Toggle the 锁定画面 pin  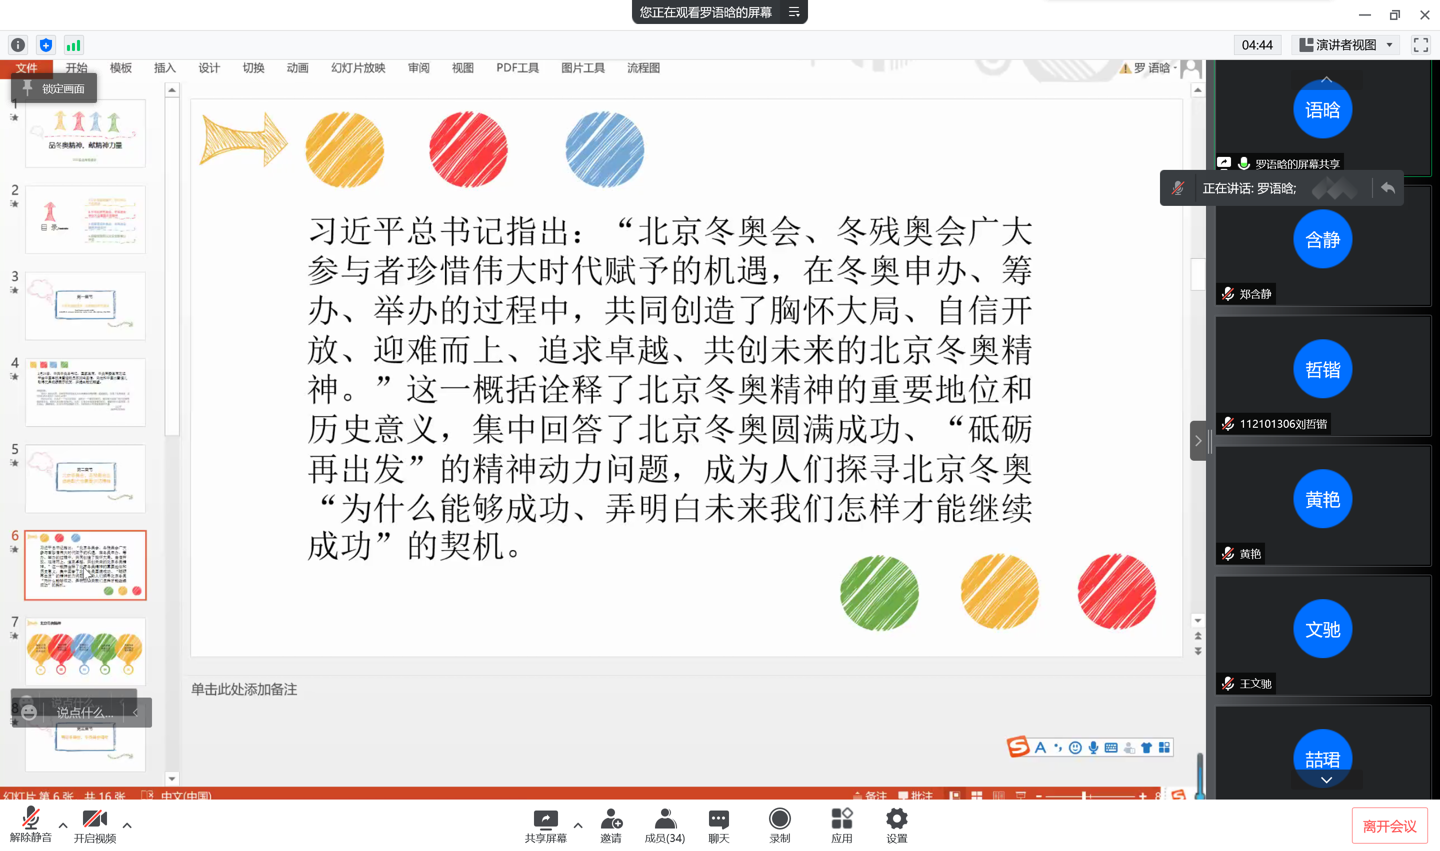pos(54,88)
